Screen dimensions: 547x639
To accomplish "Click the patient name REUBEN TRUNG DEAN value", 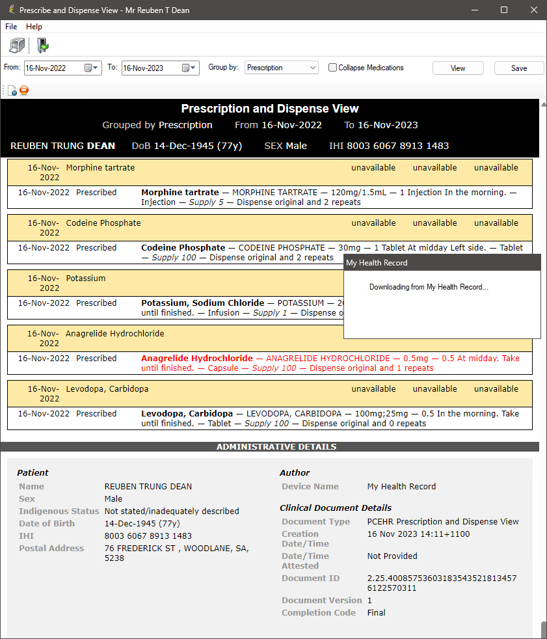I will click(x=148, y=487).
